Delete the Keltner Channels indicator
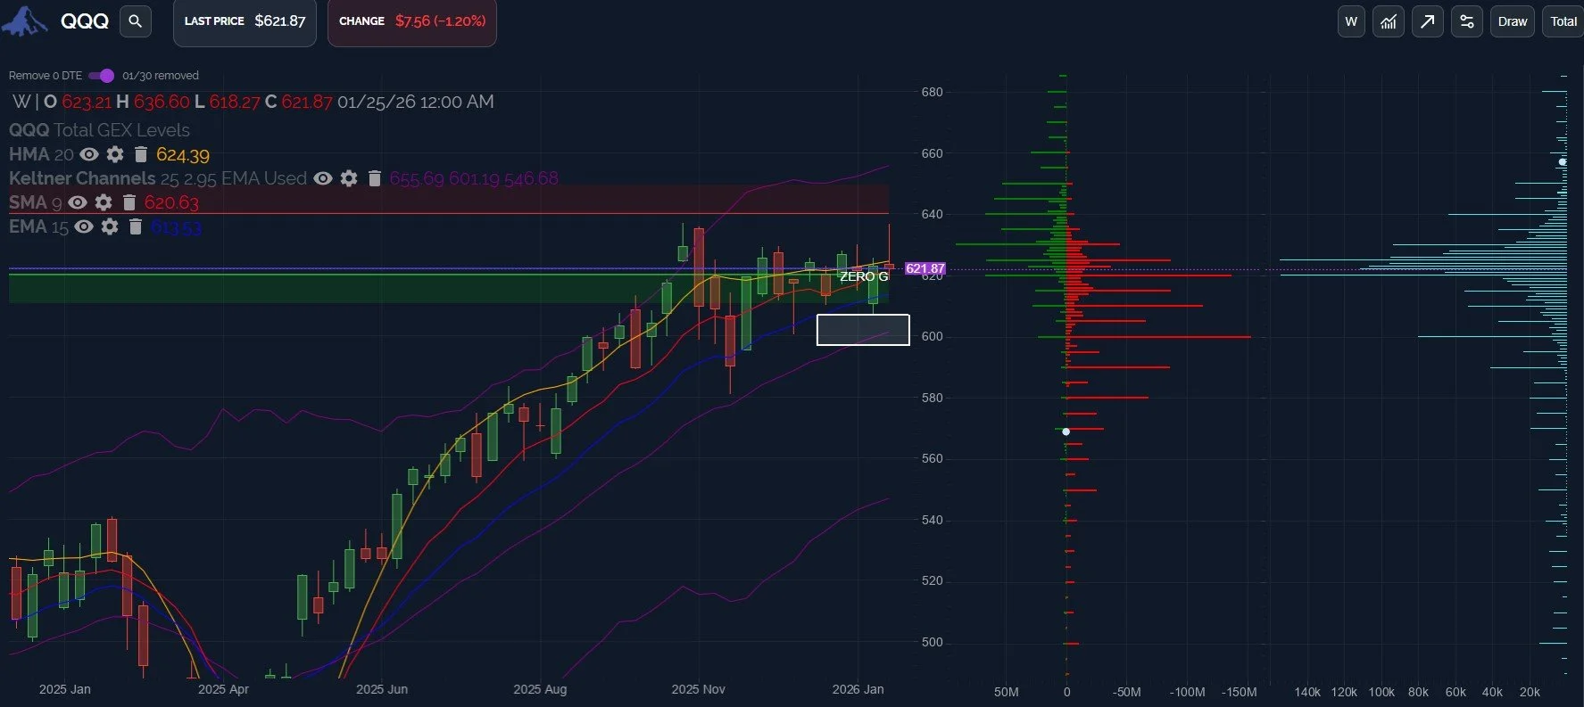1584x707 pixels. pyautogui.click(x=375, y=178)
